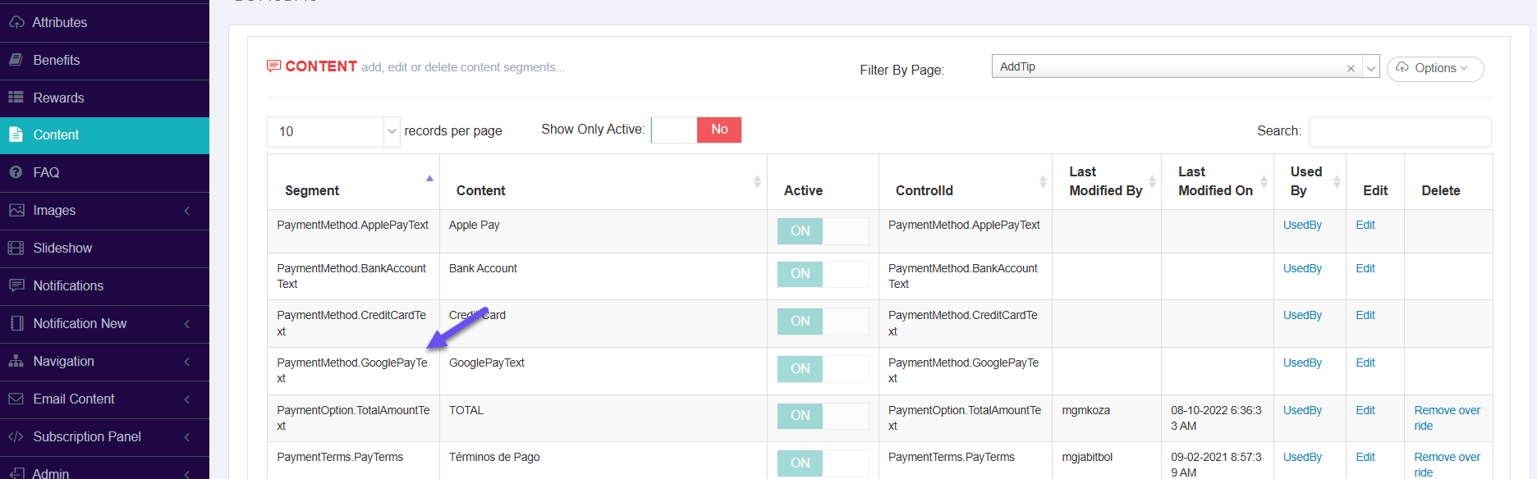Expand the Navigation sidebar submenu
1537x479 pixels.
(x=104, y=361)
